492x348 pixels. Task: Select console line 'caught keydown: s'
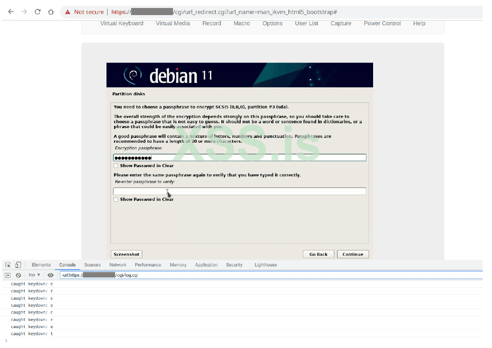[x=31, y=298]
